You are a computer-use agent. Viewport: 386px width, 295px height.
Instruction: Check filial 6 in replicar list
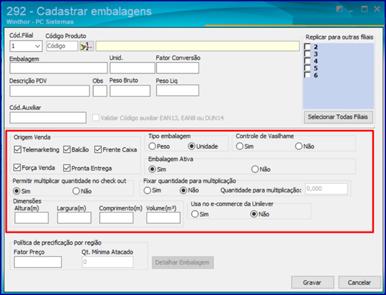307,75
